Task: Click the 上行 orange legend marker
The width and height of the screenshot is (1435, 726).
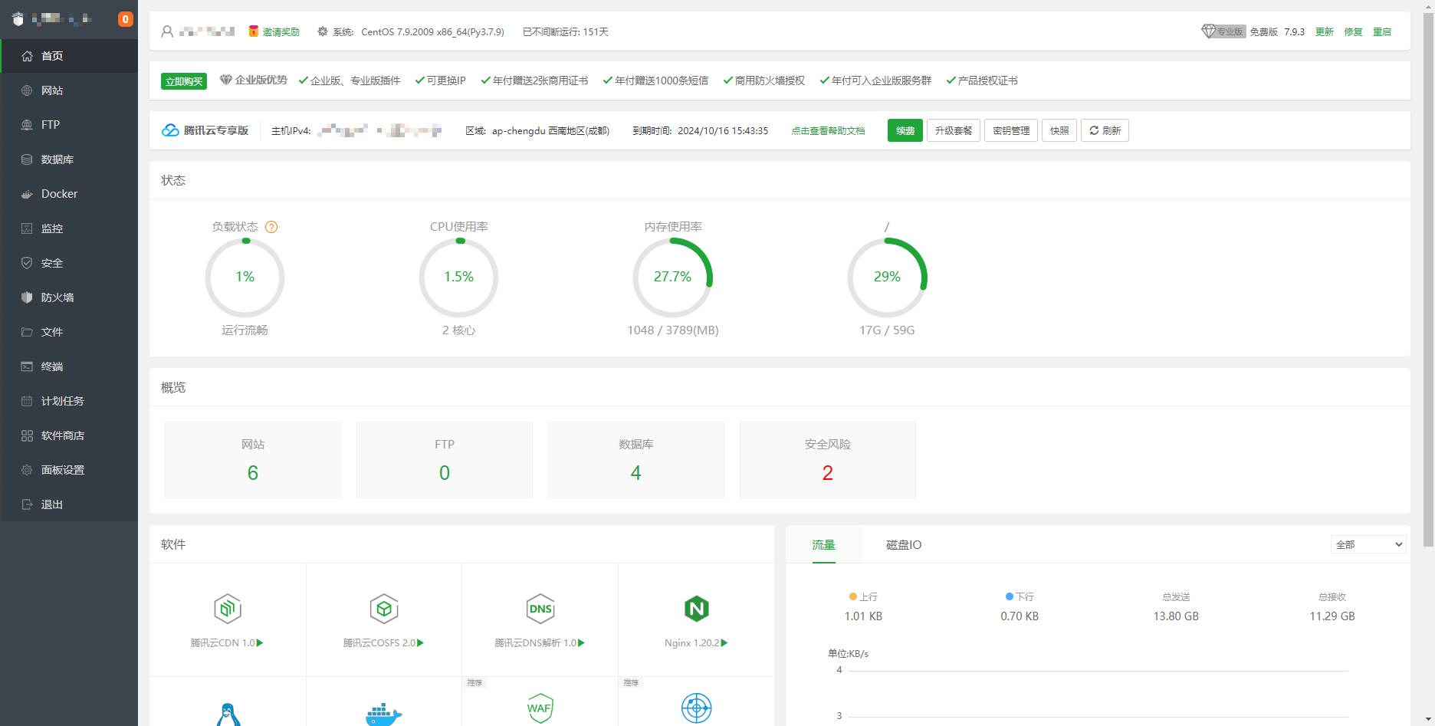Action: coord(853,596)
